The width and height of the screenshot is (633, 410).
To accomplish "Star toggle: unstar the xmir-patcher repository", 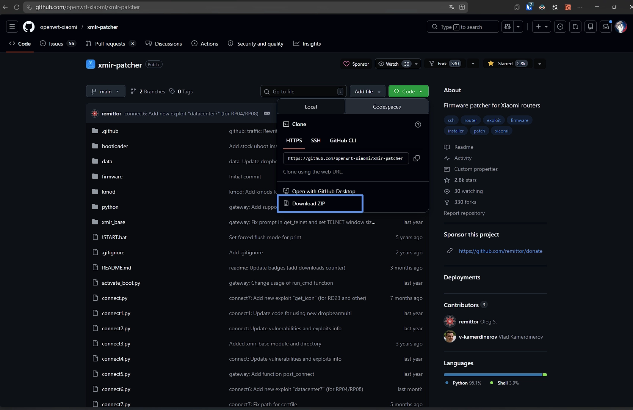I will click(x=508, y=64).
